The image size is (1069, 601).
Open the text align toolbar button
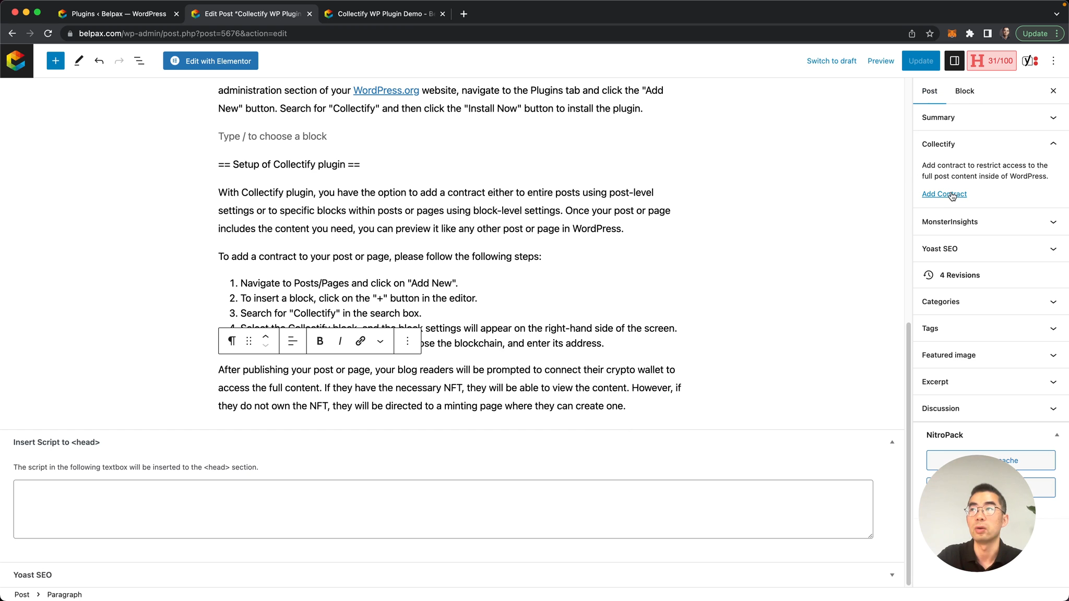(293, 341)
